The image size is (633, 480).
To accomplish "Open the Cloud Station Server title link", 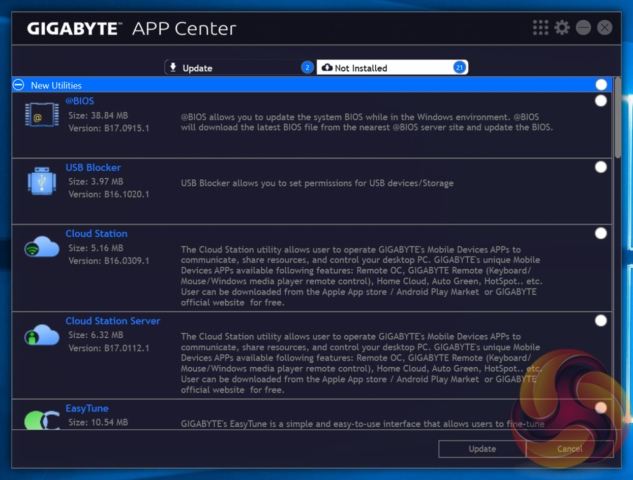I will (x=113, y=321).
